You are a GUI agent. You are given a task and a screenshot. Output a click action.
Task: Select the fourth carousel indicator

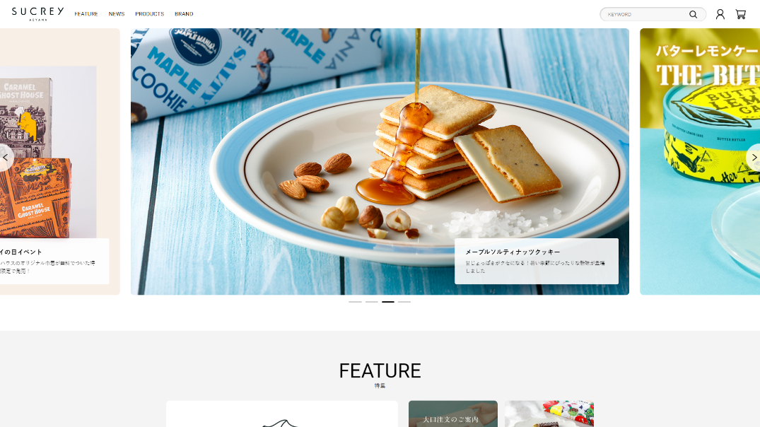(404, 301)
